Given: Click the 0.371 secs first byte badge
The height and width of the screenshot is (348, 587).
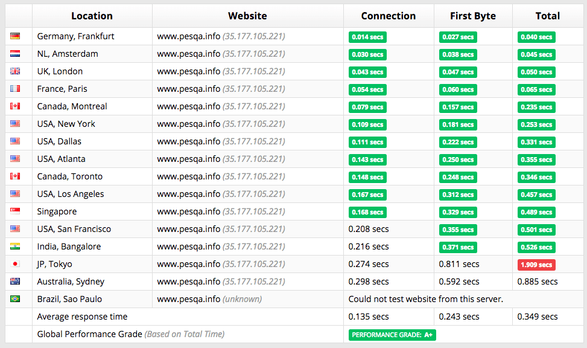Looking at the screenshot, I should pos(458,247).
